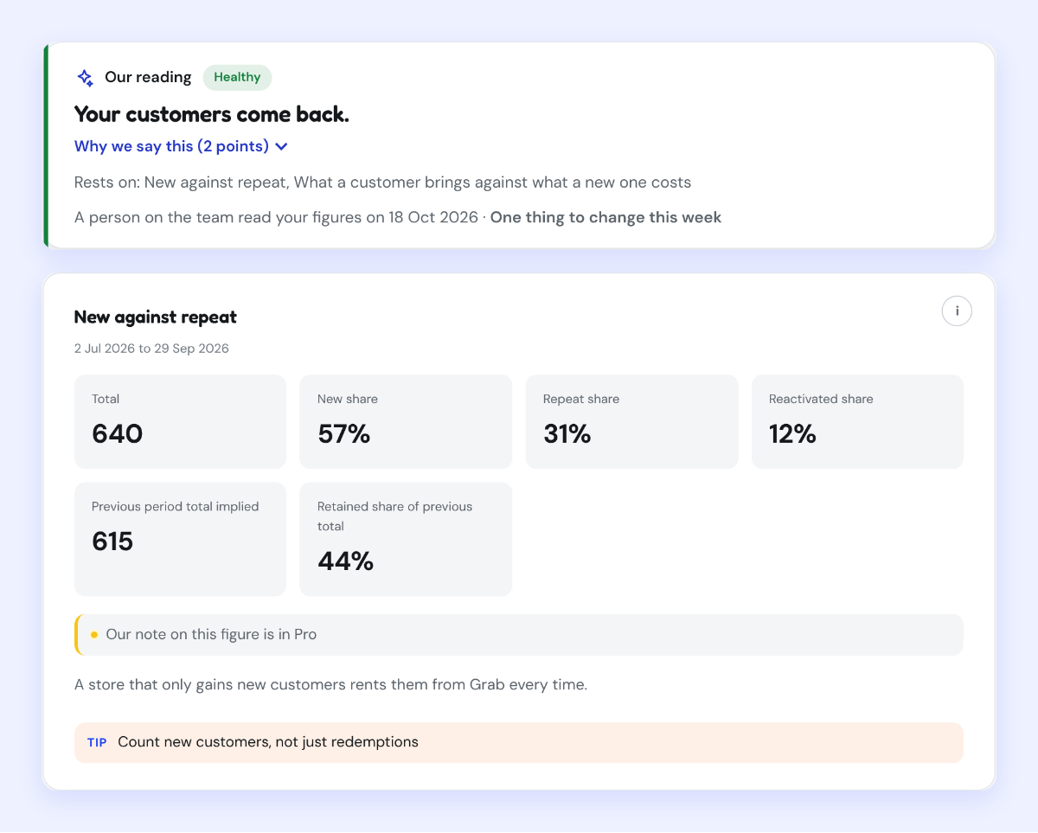Click the TIP label
This screenshot has width=1038, height=833.
point(97,742)
